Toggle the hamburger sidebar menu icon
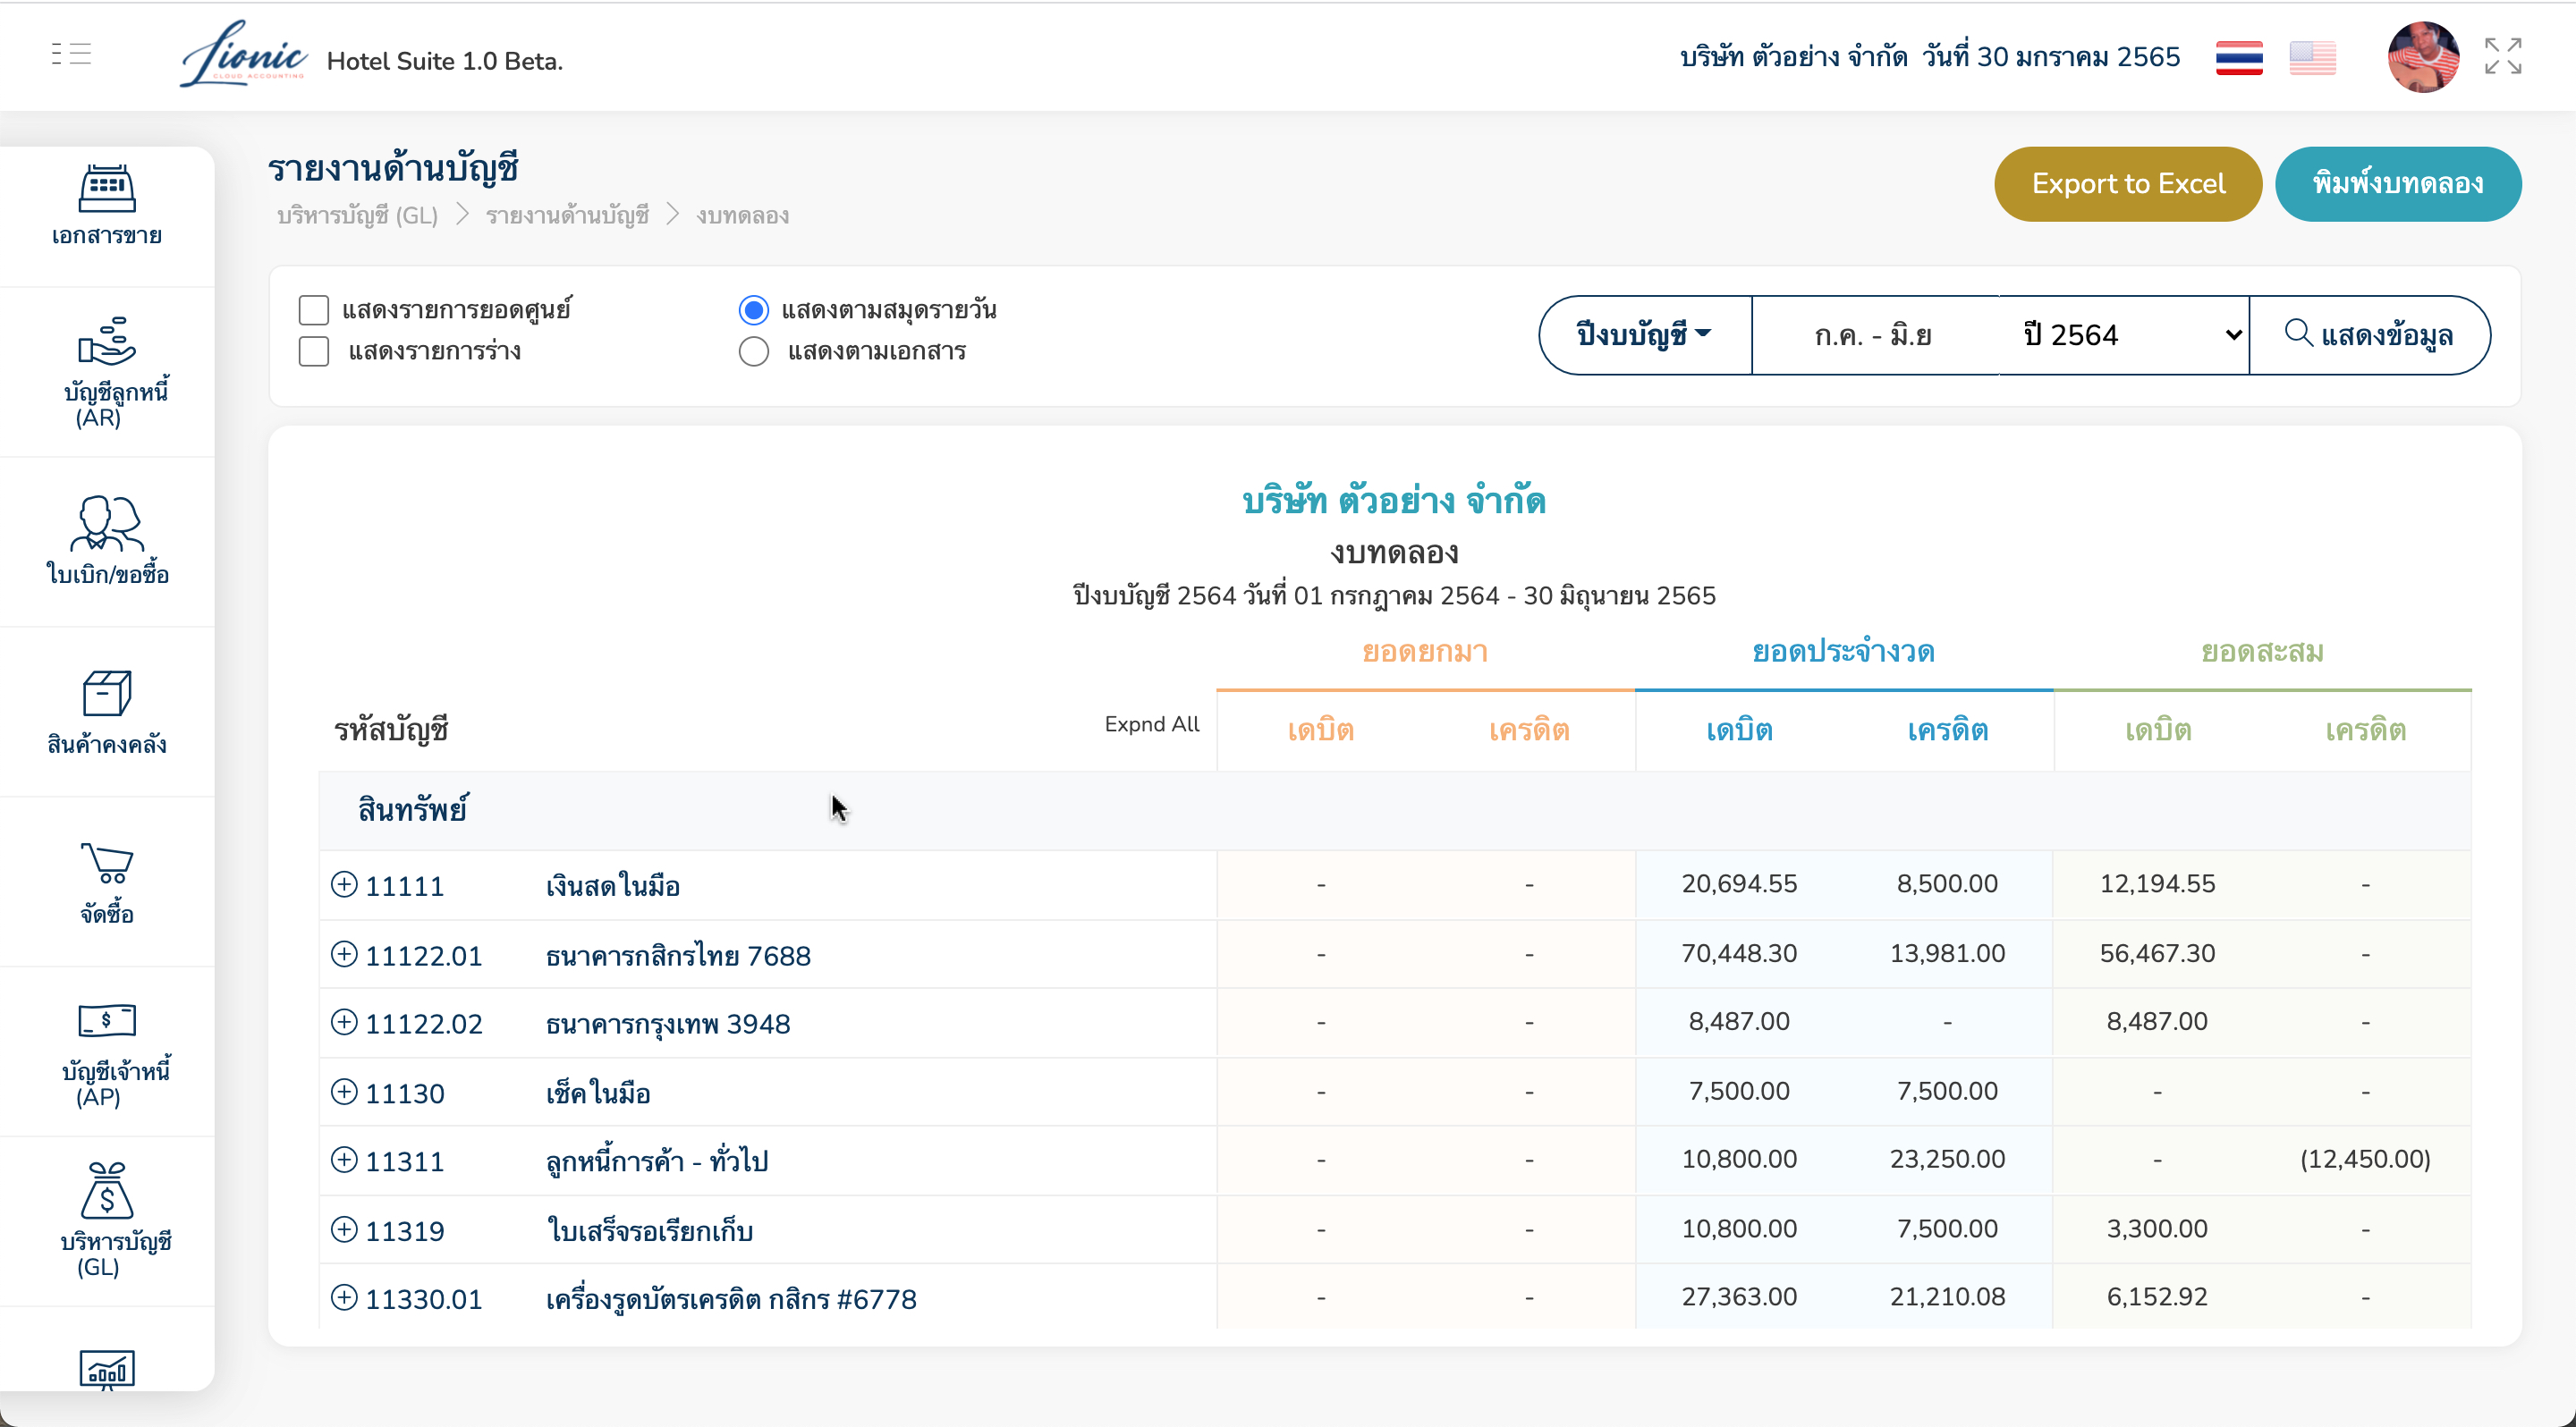The height and width of the screenshot is (1427, 2576). coord(71,54)
